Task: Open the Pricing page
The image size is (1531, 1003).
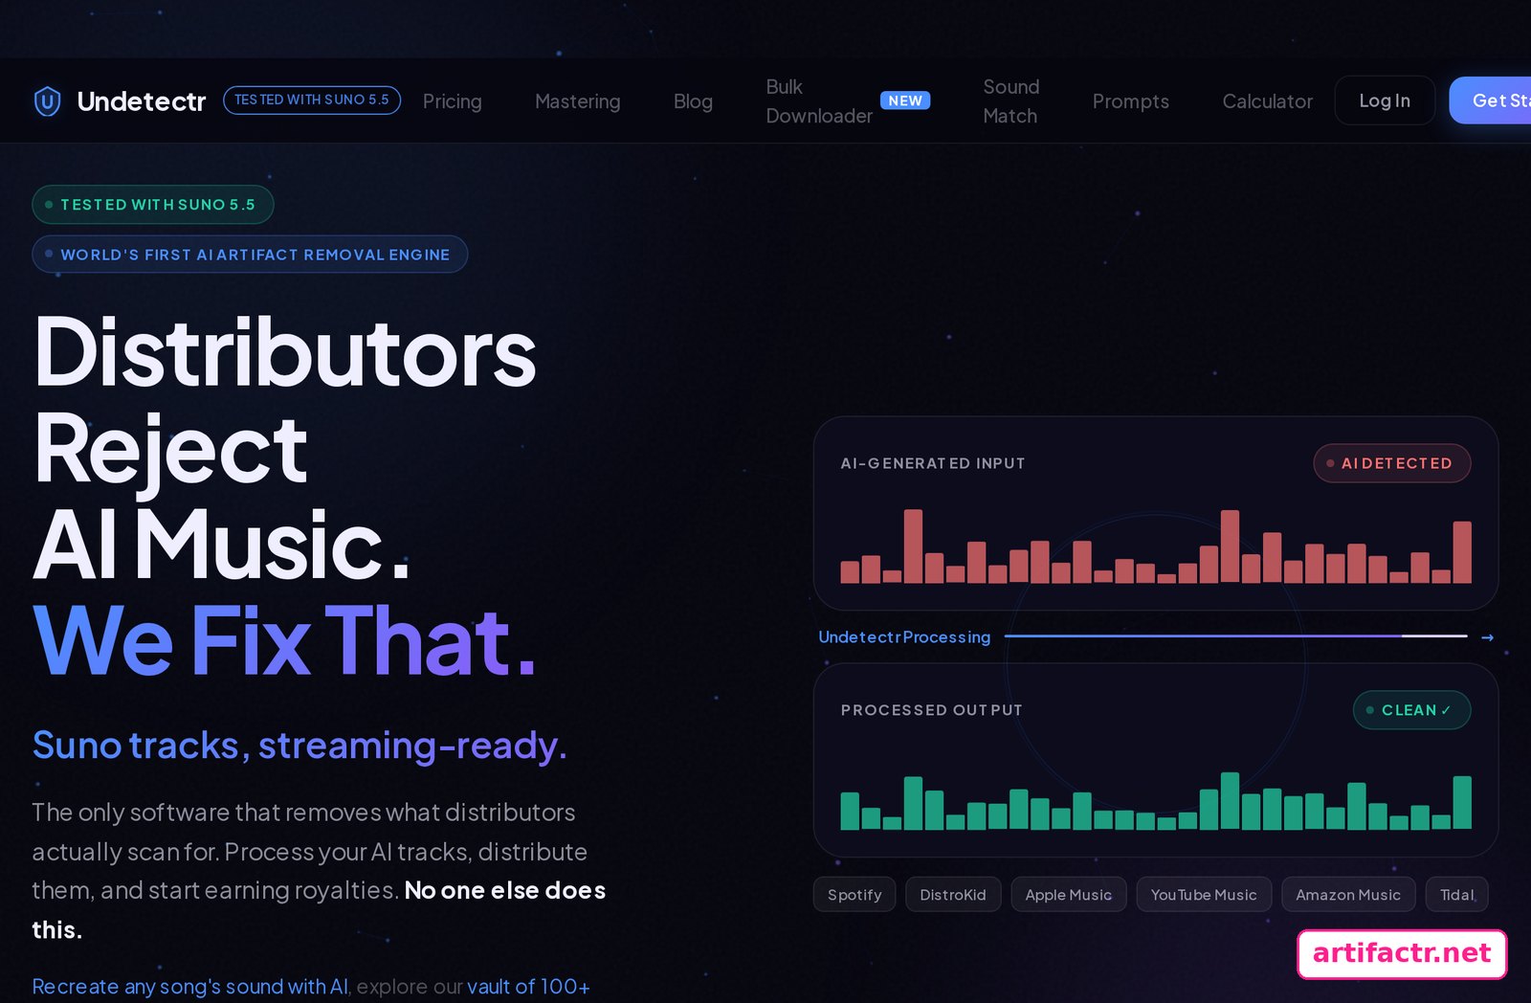Action: tap(453, 100)
